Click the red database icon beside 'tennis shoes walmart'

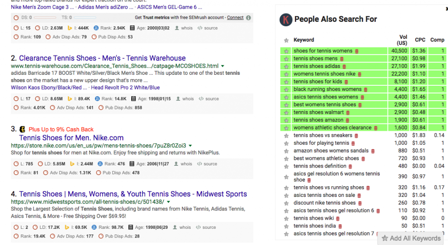coord(348,113)
